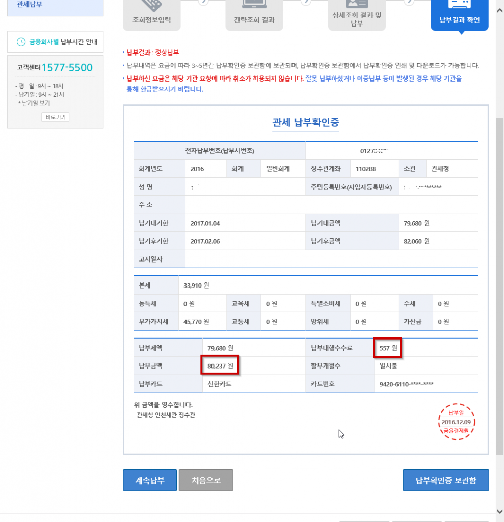Click the clock icon beside 금융회사별 납부시간 안내
Screen dimensions: 504x522
[21, 42]
